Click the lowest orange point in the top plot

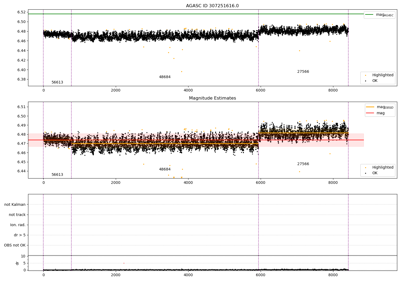pyautogui.click(x=182, y=71)
